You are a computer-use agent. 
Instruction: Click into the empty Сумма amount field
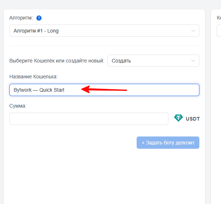[89, 119]
